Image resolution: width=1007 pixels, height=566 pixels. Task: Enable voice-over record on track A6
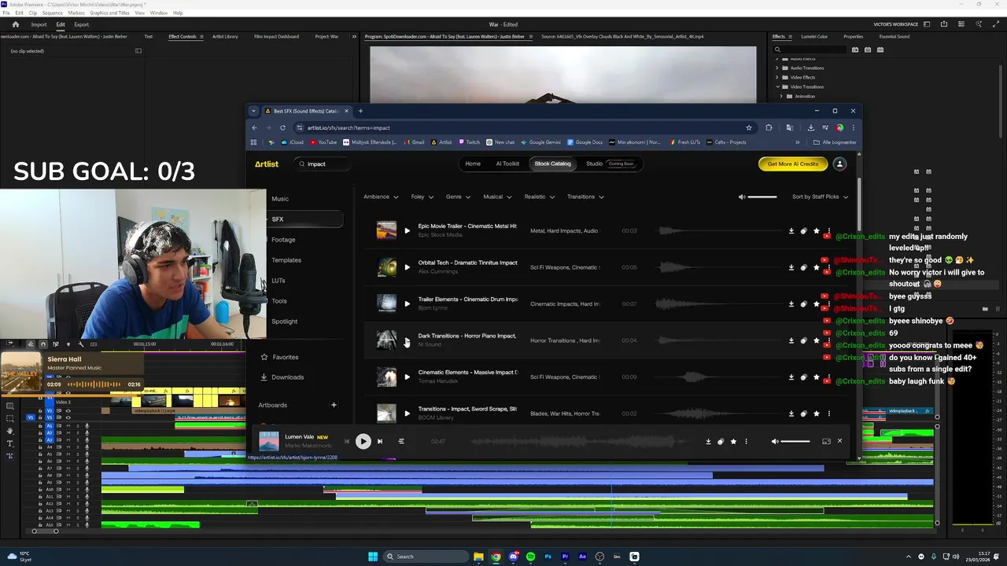click(87, 461)
